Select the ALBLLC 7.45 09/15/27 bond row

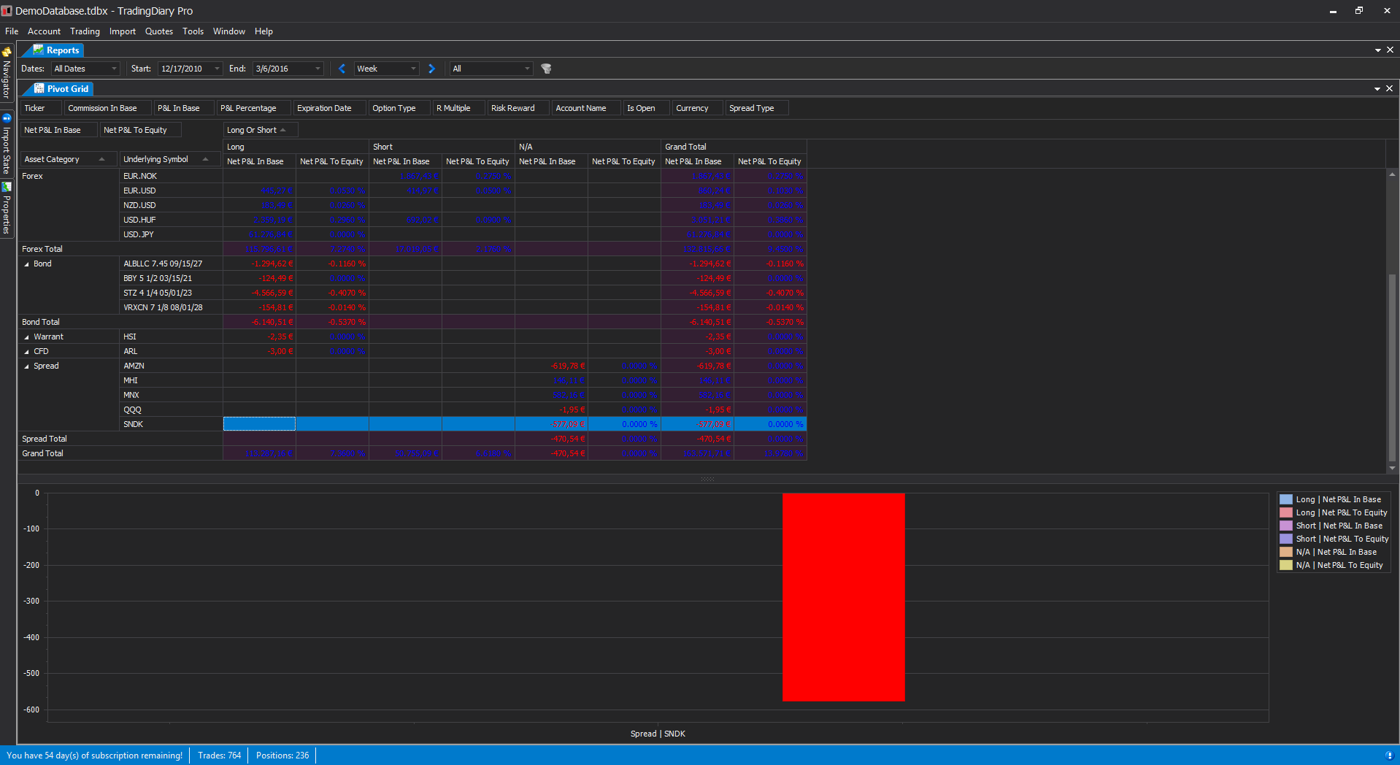[x=170, y=264]
